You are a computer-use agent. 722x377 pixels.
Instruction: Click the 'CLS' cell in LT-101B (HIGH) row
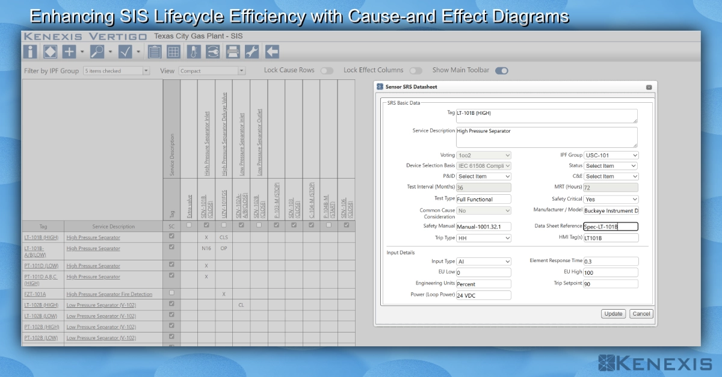(x=224, y=238)
